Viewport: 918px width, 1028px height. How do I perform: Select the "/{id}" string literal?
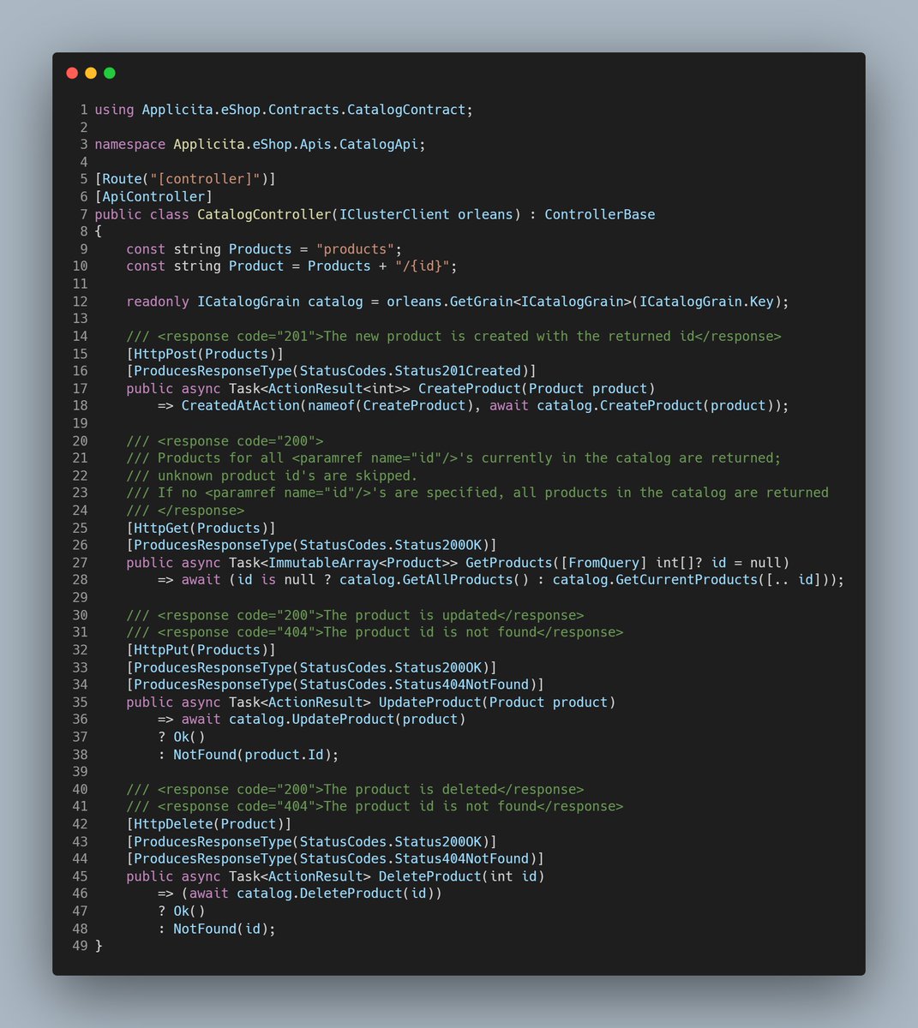423,266
